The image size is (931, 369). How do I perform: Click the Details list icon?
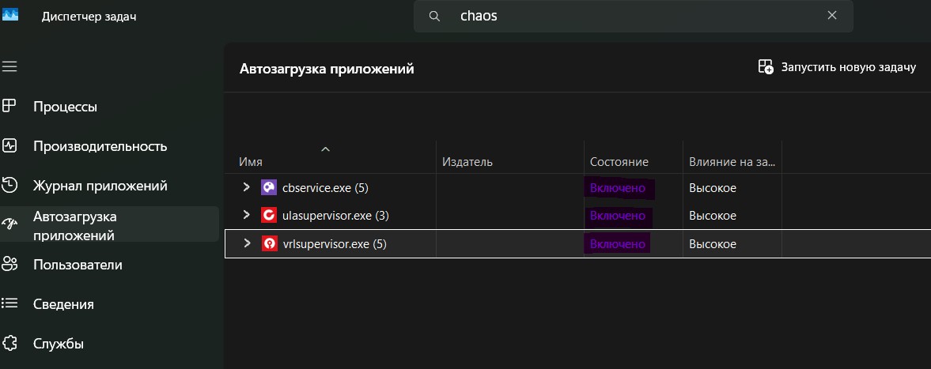9,303
